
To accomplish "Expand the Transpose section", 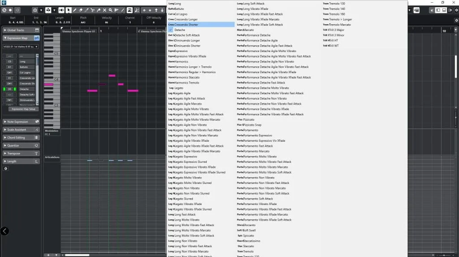I will tap(5, 153).
